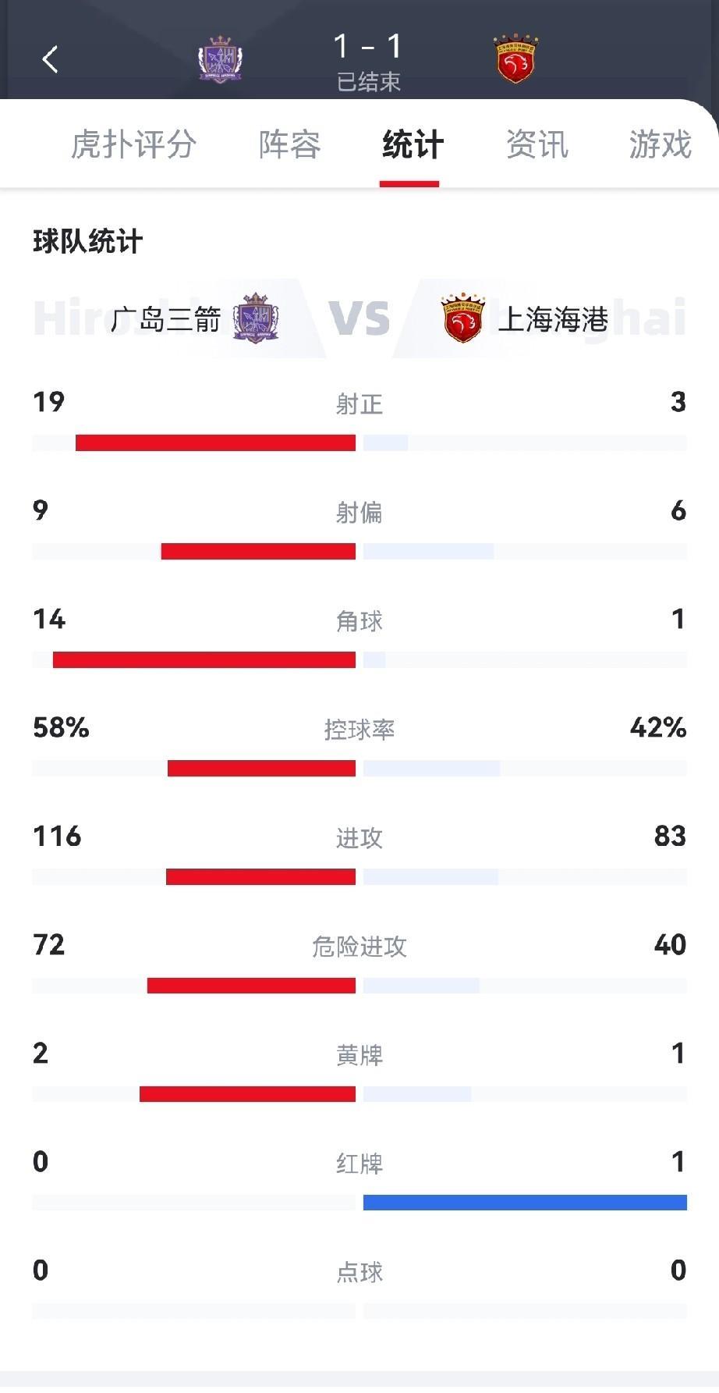The height and width of the screenshot is (1393, 719).
Task: Tap the back arrow icon
Action: (x=50, y=59)
